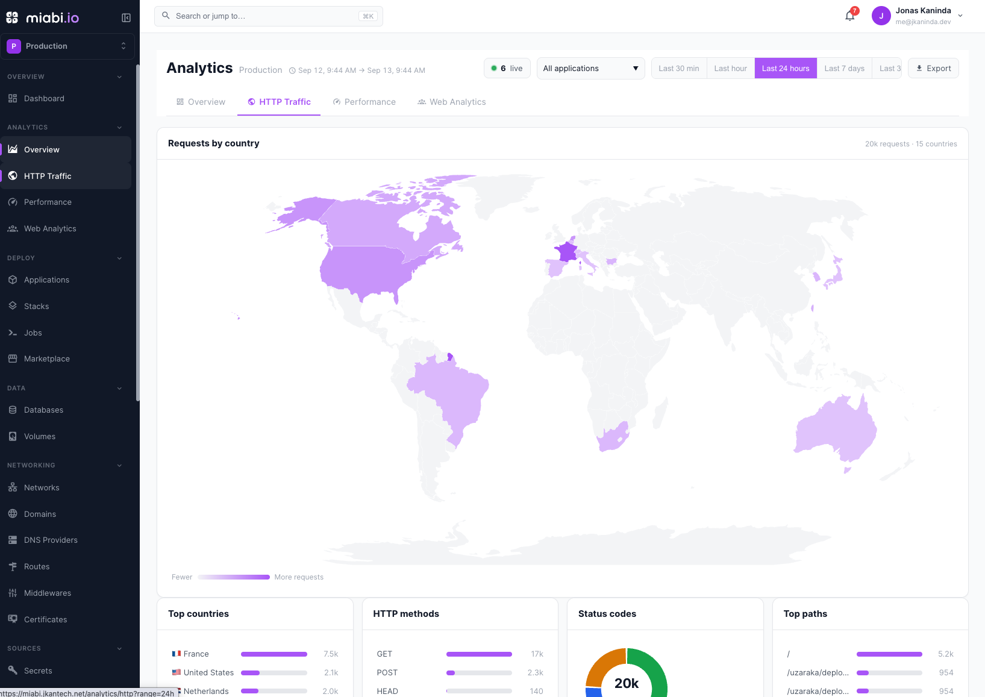Open Overview in the Analytics sidebar
Image resolution: width=985 pixels, height=697 pixels.
click(x=66, y=149)
